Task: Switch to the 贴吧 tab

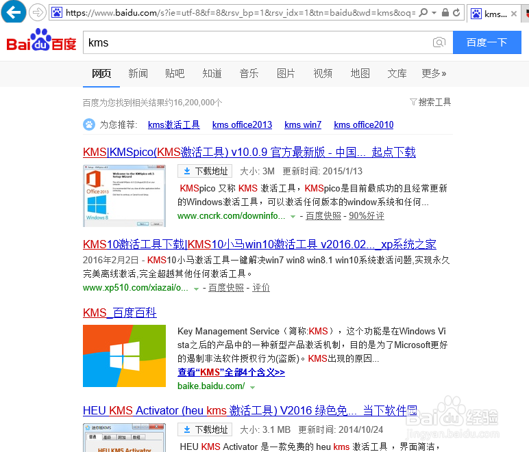Action: 175,73
